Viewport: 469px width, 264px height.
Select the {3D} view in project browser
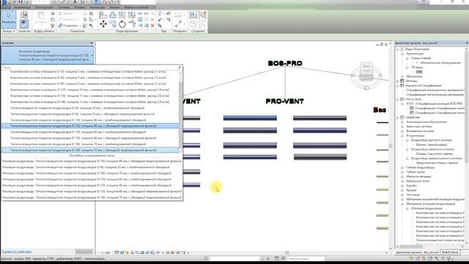click(419, 72)
